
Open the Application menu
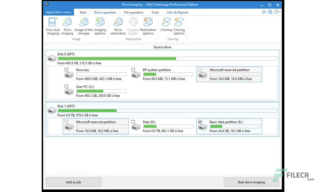(58, 12)
